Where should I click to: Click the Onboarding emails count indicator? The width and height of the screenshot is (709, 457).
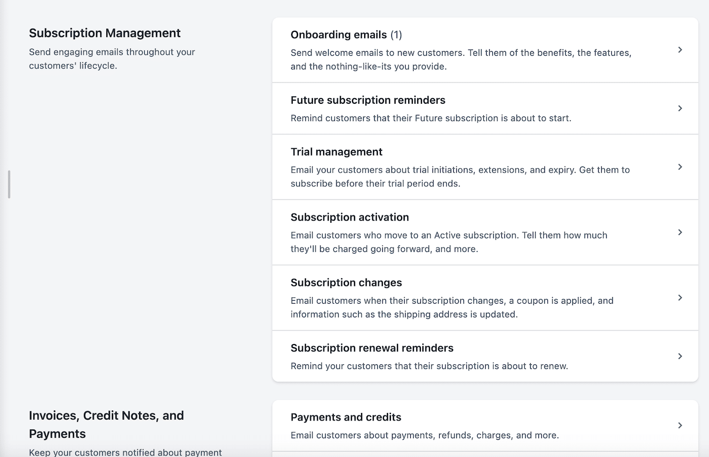[x=397, y=34]
